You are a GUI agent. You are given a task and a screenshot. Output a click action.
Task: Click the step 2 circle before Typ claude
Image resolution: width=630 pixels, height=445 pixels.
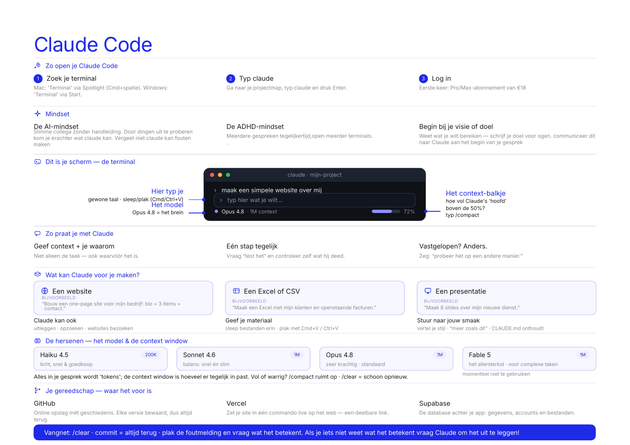pos(231,79)
